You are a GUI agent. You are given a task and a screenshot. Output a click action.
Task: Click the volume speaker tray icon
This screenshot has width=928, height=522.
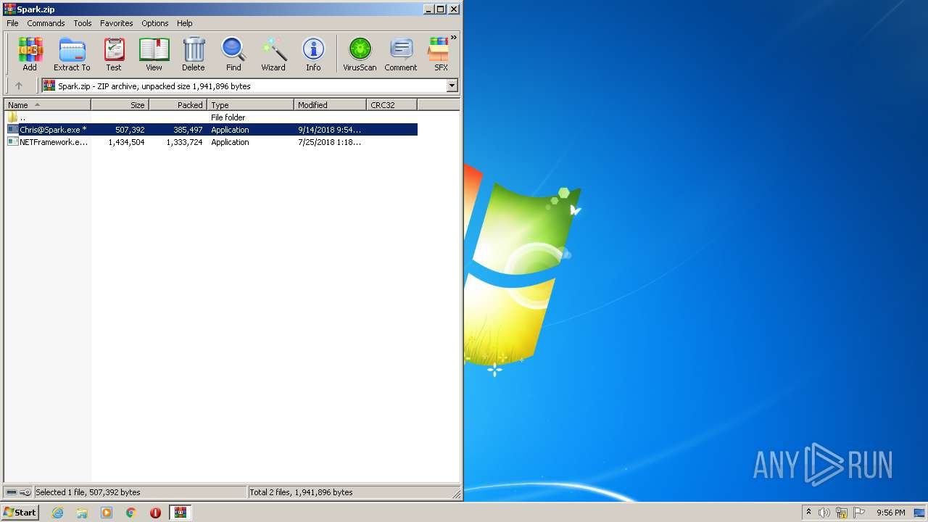click(x=824, y=513)
